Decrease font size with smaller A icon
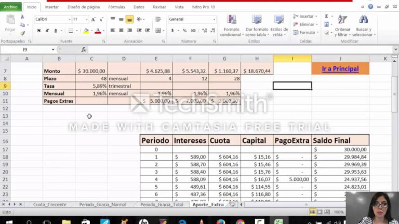The width and height of the screenshot is (399, 224). tap(101, 19)
